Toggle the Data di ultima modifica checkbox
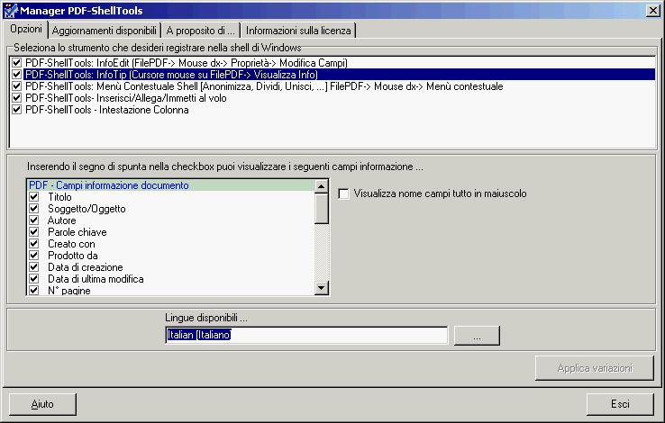Screen dimensions: 665x423 click(34, 279)
